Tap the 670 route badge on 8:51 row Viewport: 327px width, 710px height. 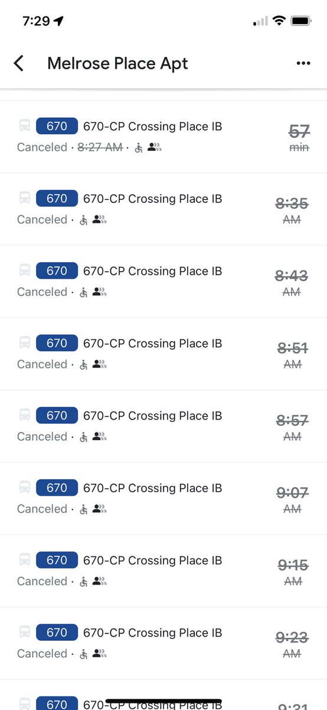pyautogui.click(x=57, y=343)
